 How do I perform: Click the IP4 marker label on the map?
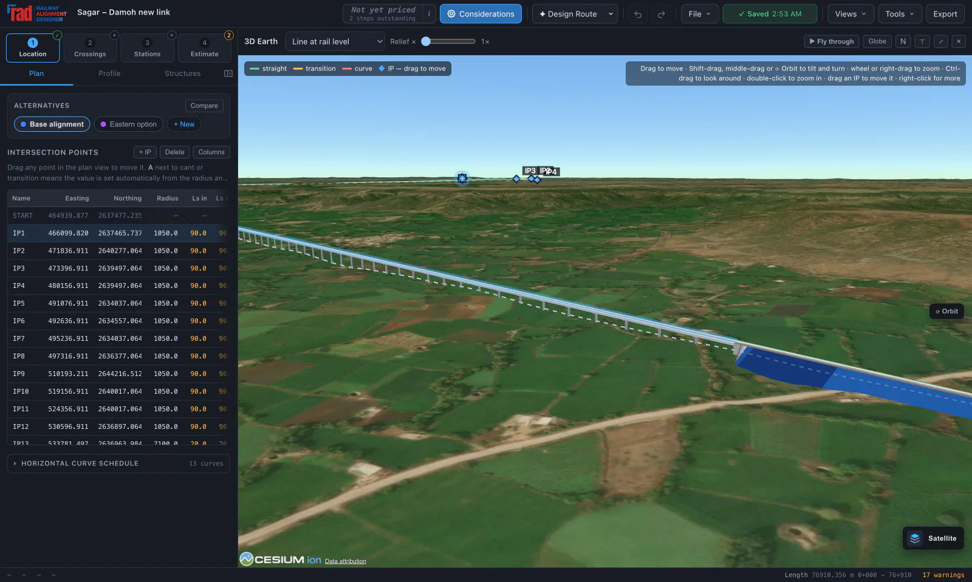tap(551, 171)
